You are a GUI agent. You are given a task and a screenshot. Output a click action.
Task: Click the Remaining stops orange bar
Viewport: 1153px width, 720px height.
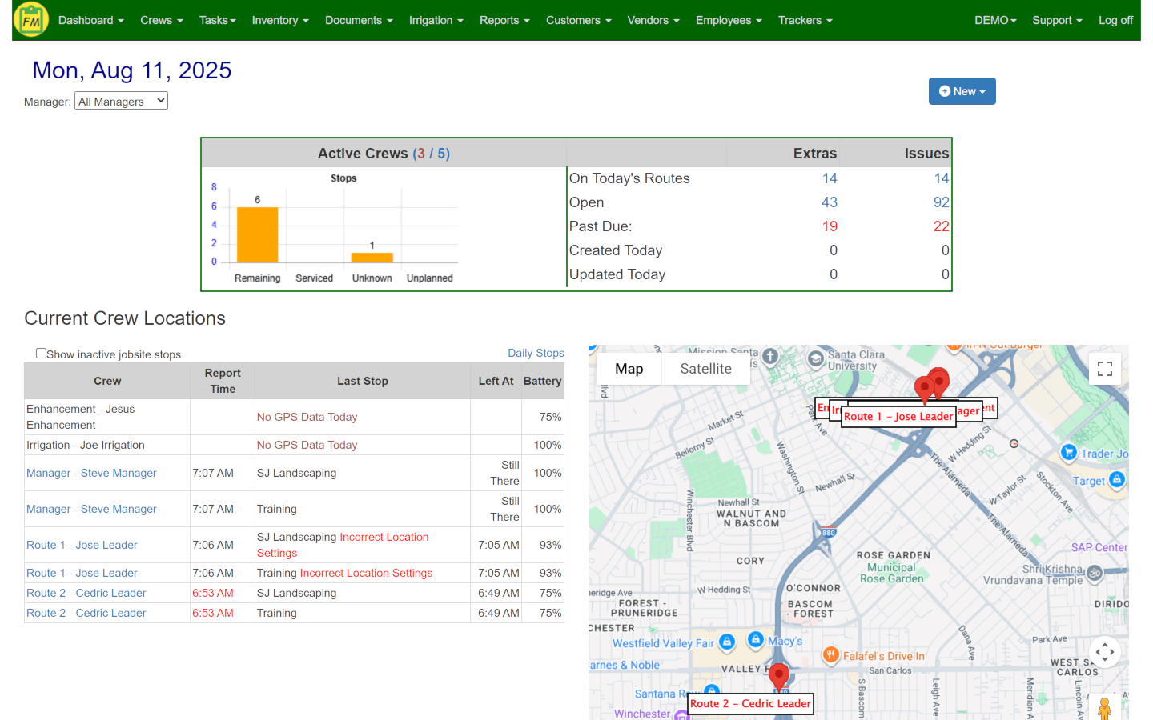coord(257,234)
